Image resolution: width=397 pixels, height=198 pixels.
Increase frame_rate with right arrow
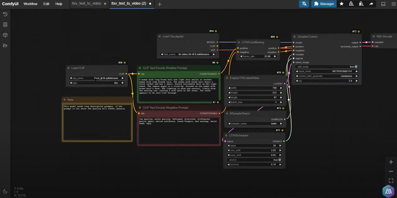[275, 56]
